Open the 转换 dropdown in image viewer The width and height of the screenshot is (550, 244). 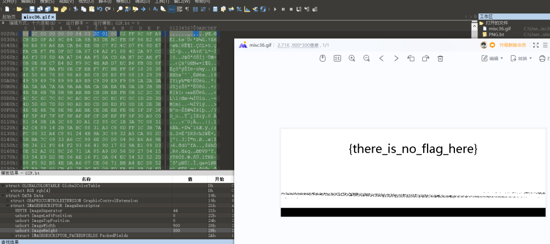(x=521, y=58)
